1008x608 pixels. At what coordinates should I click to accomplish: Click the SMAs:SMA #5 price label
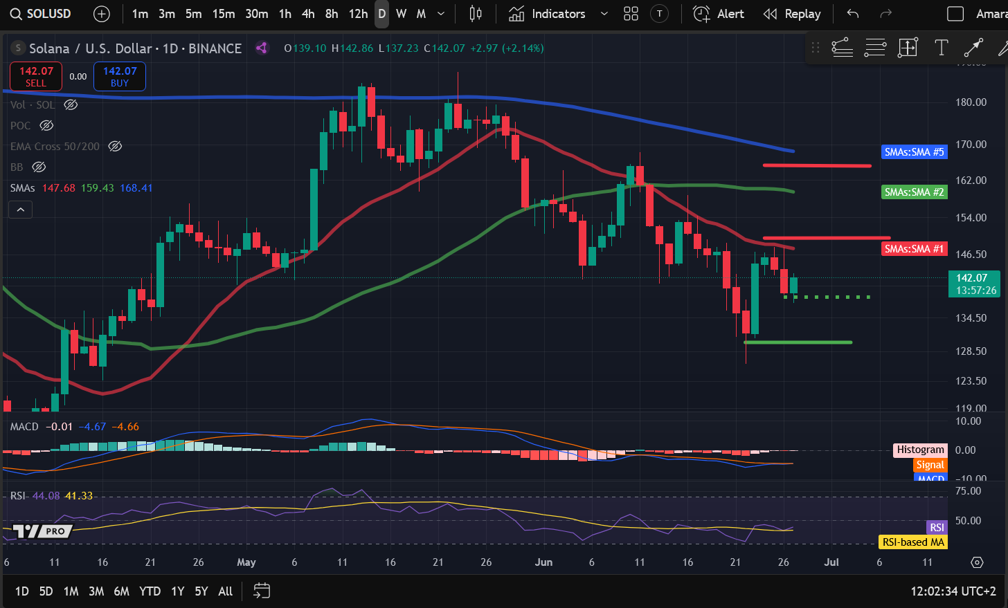click(914, 152)
